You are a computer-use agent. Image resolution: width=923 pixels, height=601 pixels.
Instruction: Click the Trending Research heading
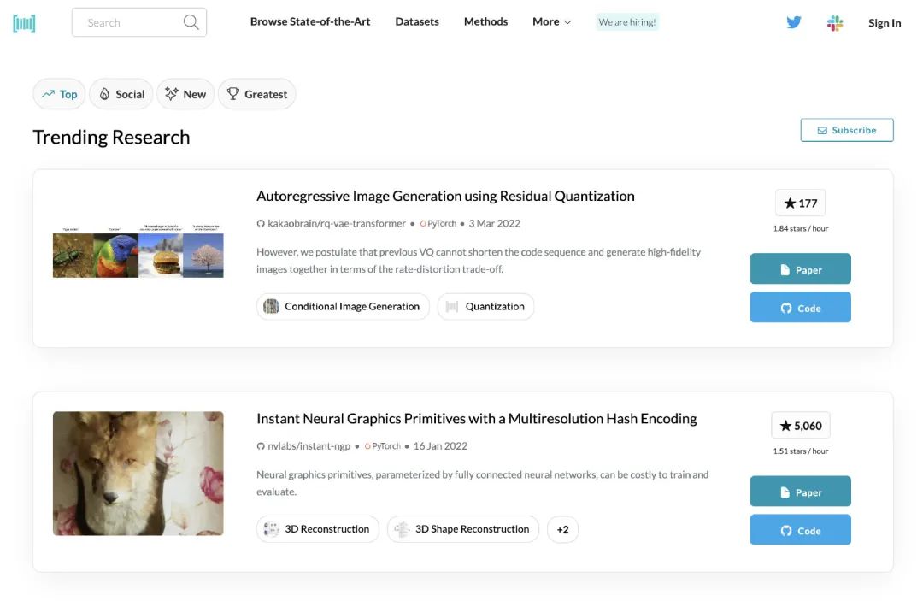click(111, 137)
